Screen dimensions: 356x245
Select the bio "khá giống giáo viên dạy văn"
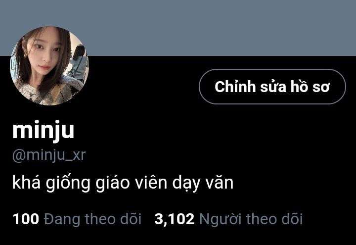coord(123,183)
